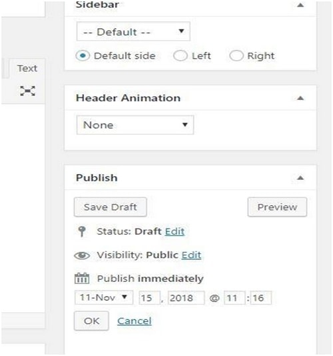Switch to the Text editor tab
The image size is (333, 356).
click(x=27, y=69)
